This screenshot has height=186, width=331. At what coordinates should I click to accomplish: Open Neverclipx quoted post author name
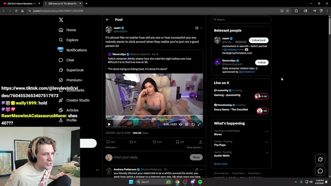coord(119,54)
